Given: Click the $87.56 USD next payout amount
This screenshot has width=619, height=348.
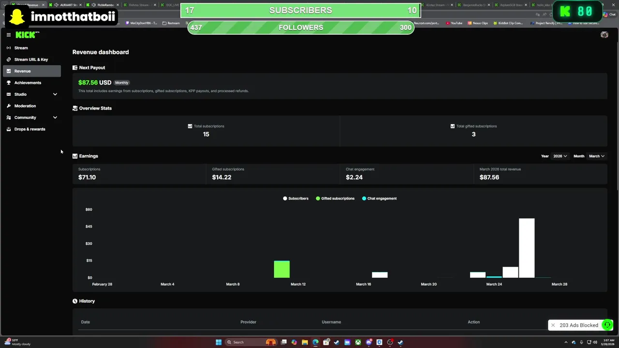Looking at the screenshot, I should point(95,83).
